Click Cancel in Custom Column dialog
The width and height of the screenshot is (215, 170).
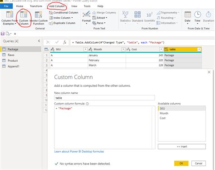coord(199,163)
